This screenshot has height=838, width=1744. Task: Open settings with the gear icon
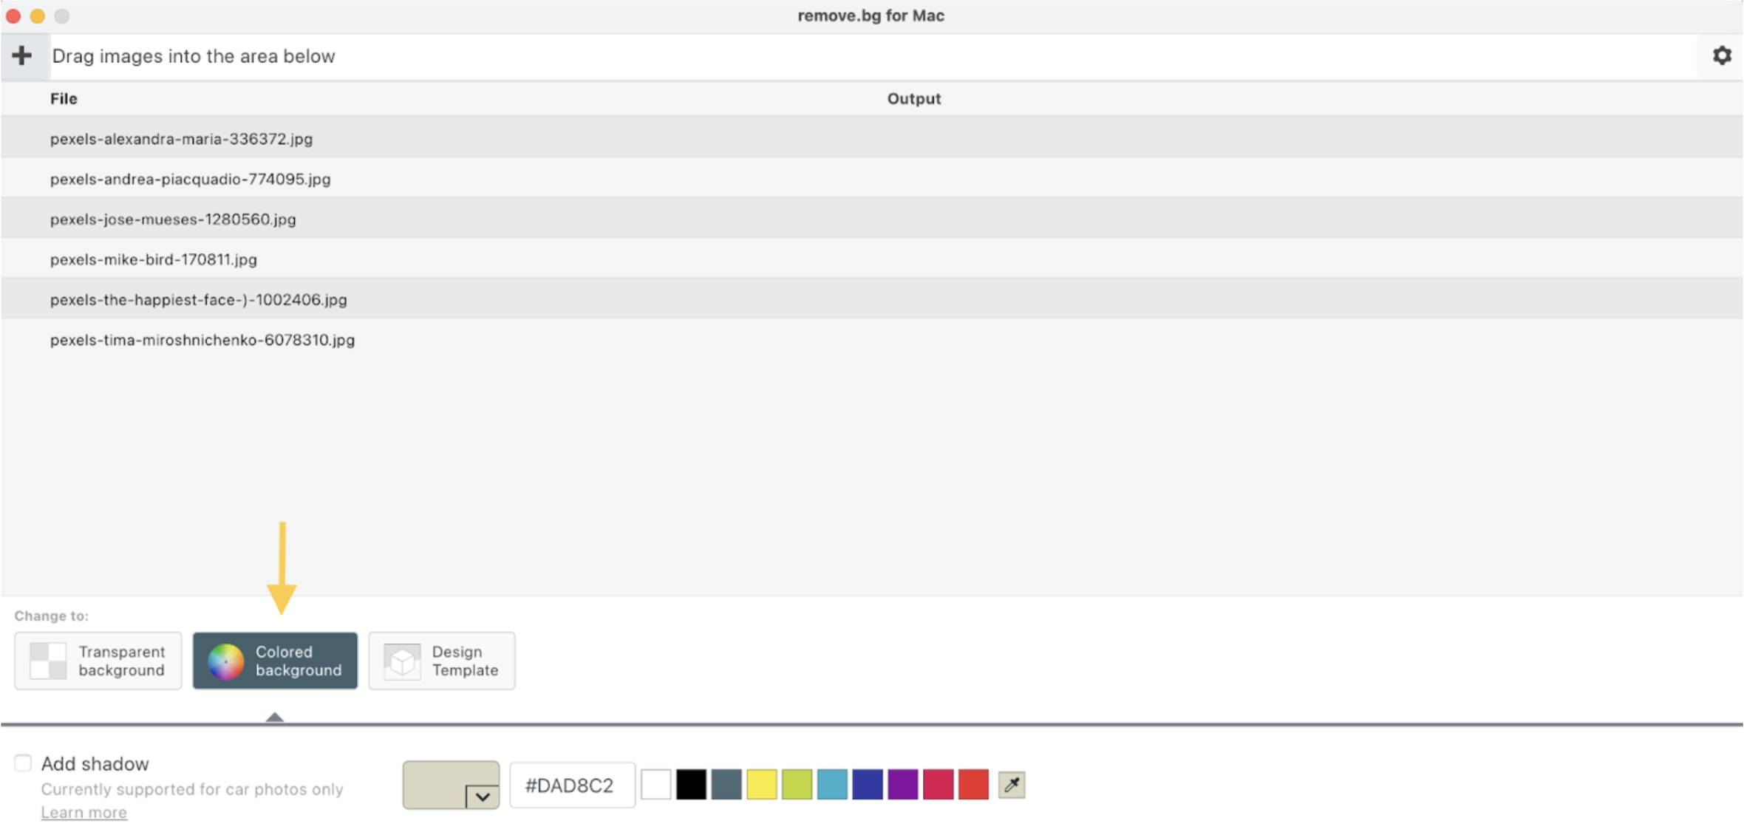click(1722, 55)
